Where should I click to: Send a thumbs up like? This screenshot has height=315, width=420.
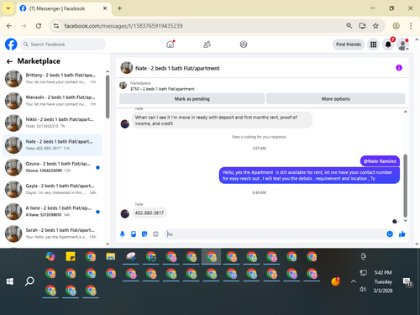tap(402, 234)
